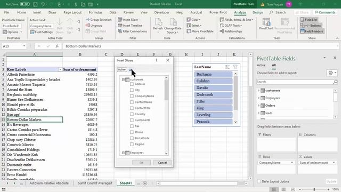
Task: Clear filter on LastName slicer
Action: (235, 67)
